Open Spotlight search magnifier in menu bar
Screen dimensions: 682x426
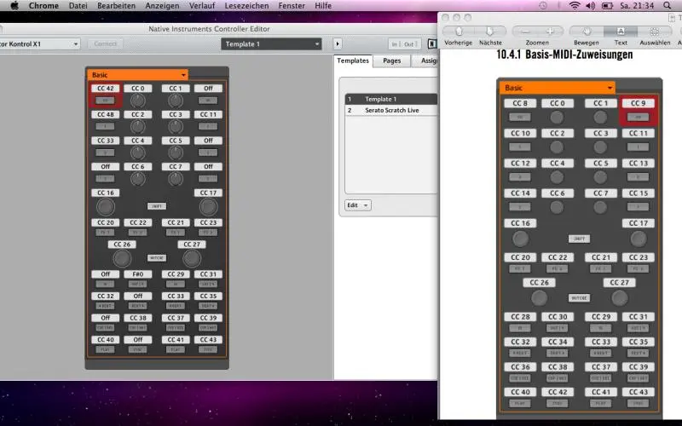(x=671, y=5)
